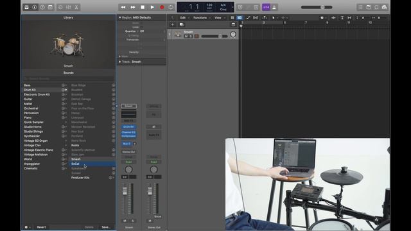Adjust the Smash track header volume slider

[214, 37]
